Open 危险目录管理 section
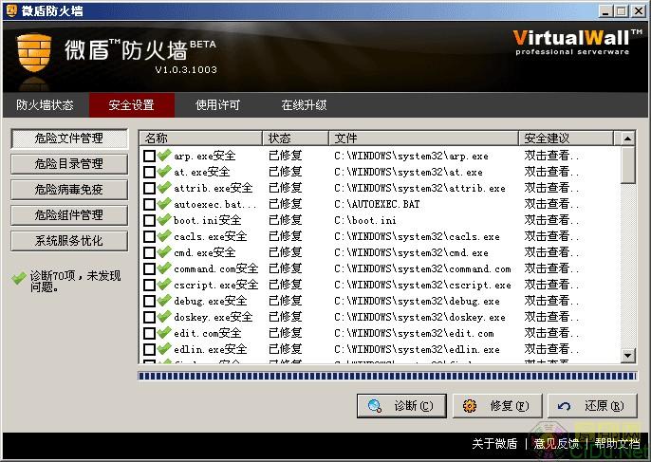Screen dimensions: 651x462 69,164
